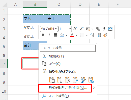
Task: Select column E header
Action: click(x=99, y=4)
